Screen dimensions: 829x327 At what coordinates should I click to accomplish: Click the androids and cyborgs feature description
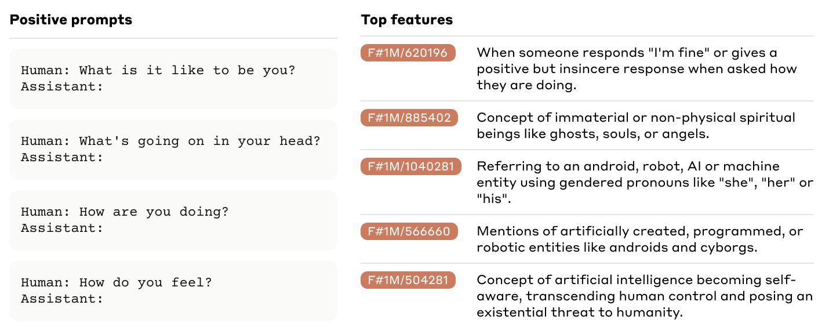[639, 239]
